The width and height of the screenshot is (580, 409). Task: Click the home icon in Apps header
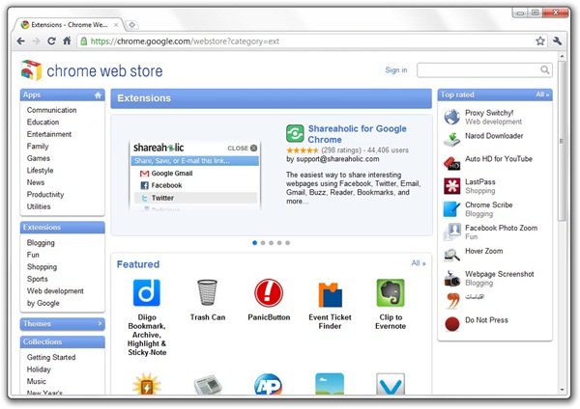[x=98, y=95]
